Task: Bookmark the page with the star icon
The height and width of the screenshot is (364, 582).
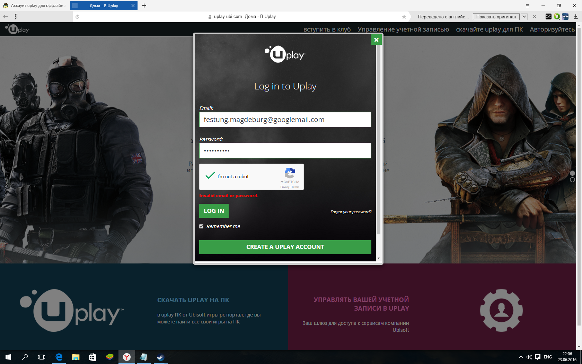Action: pos(404,17)
